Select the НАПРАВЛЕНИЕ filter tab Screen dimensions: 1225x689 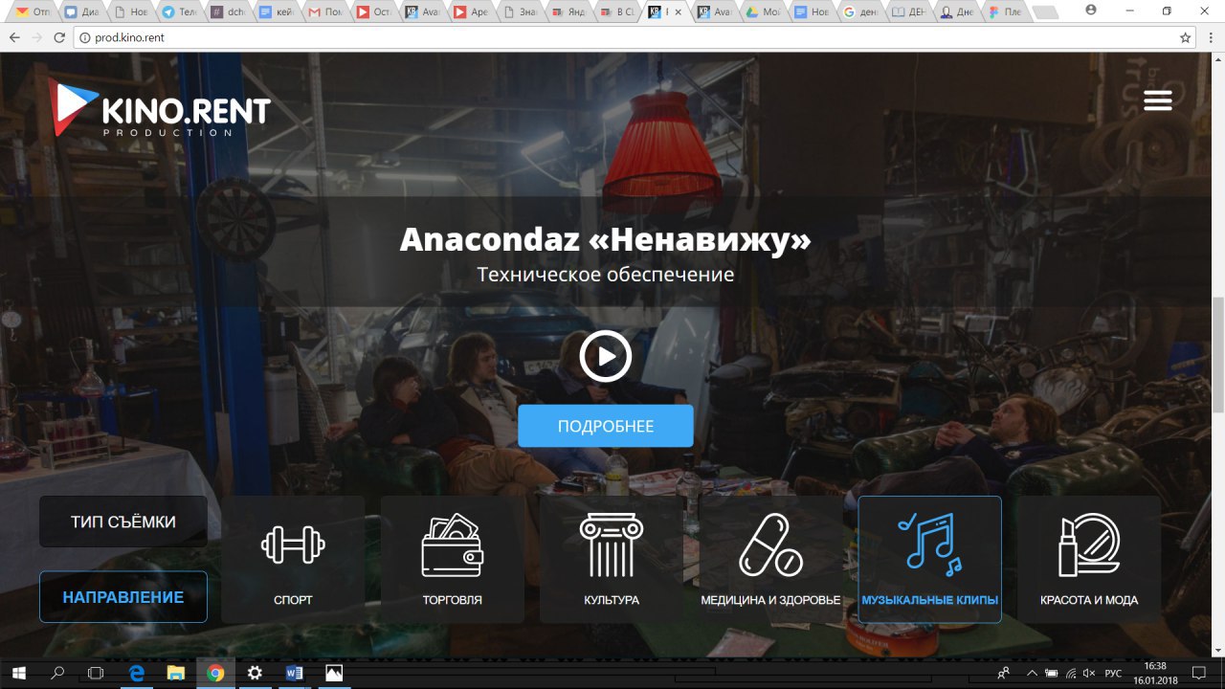(123, 597)
